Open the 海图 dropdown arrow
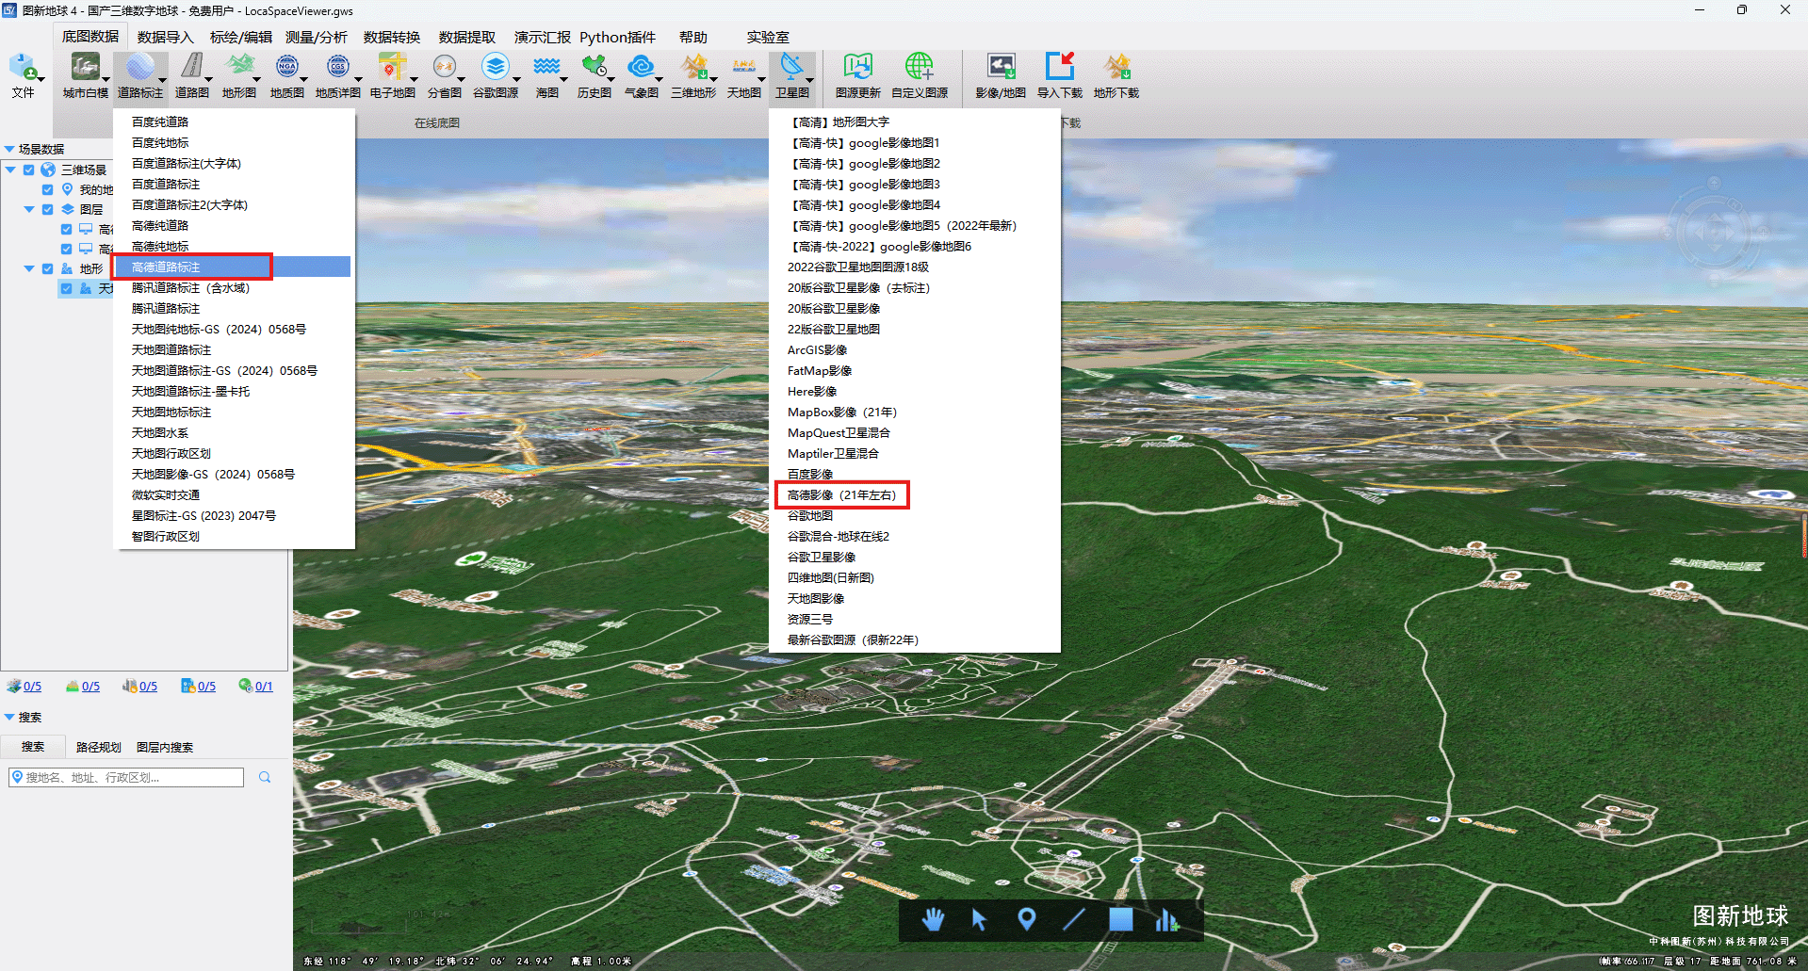Viewport: 1808px width, 971px height. click(x=563, y=80)
